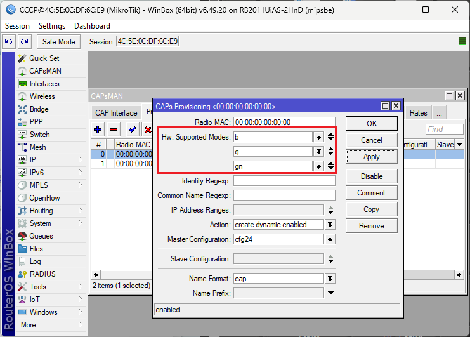Expand the System submenu
Screen dimensions: 470x337
click(x=80, y=223)
